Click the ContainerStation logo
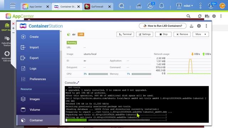 point(41,26)
